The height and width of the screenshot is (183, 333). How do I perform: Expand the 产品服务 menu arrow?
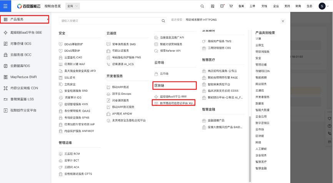tap(48, 20)
